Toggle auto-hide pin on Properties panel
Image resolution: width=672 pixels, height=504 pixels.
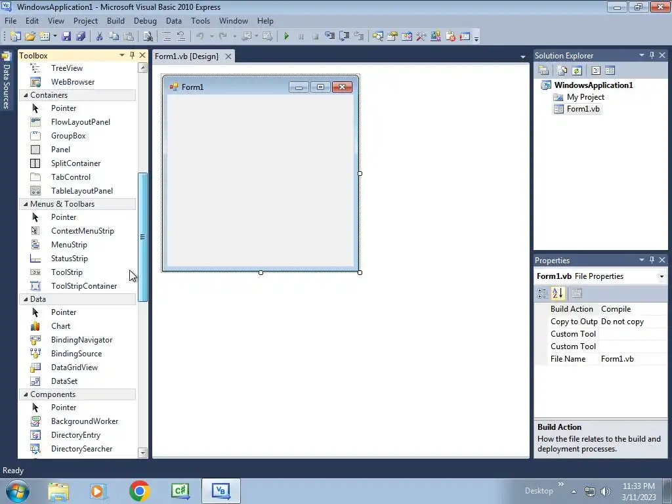pos(652,260)
